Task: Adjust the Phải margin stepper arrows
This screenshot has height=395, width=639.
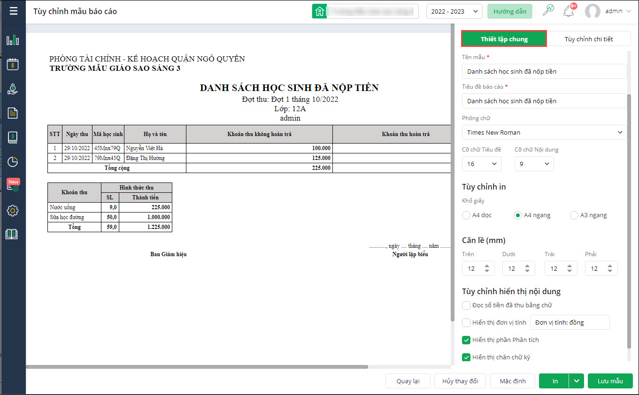Action: click(x=610, y=269)
